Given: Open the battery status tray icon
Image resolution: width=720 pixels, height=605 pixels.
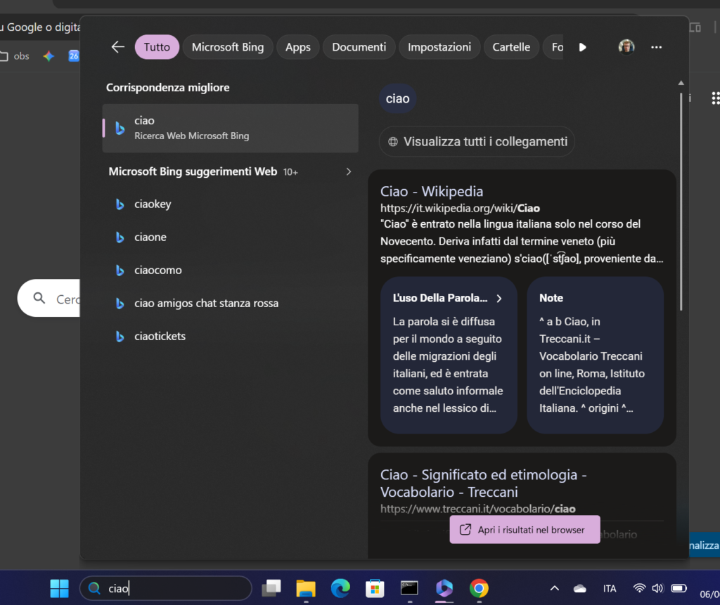Looking at the screenshot, I should point(679,588).
